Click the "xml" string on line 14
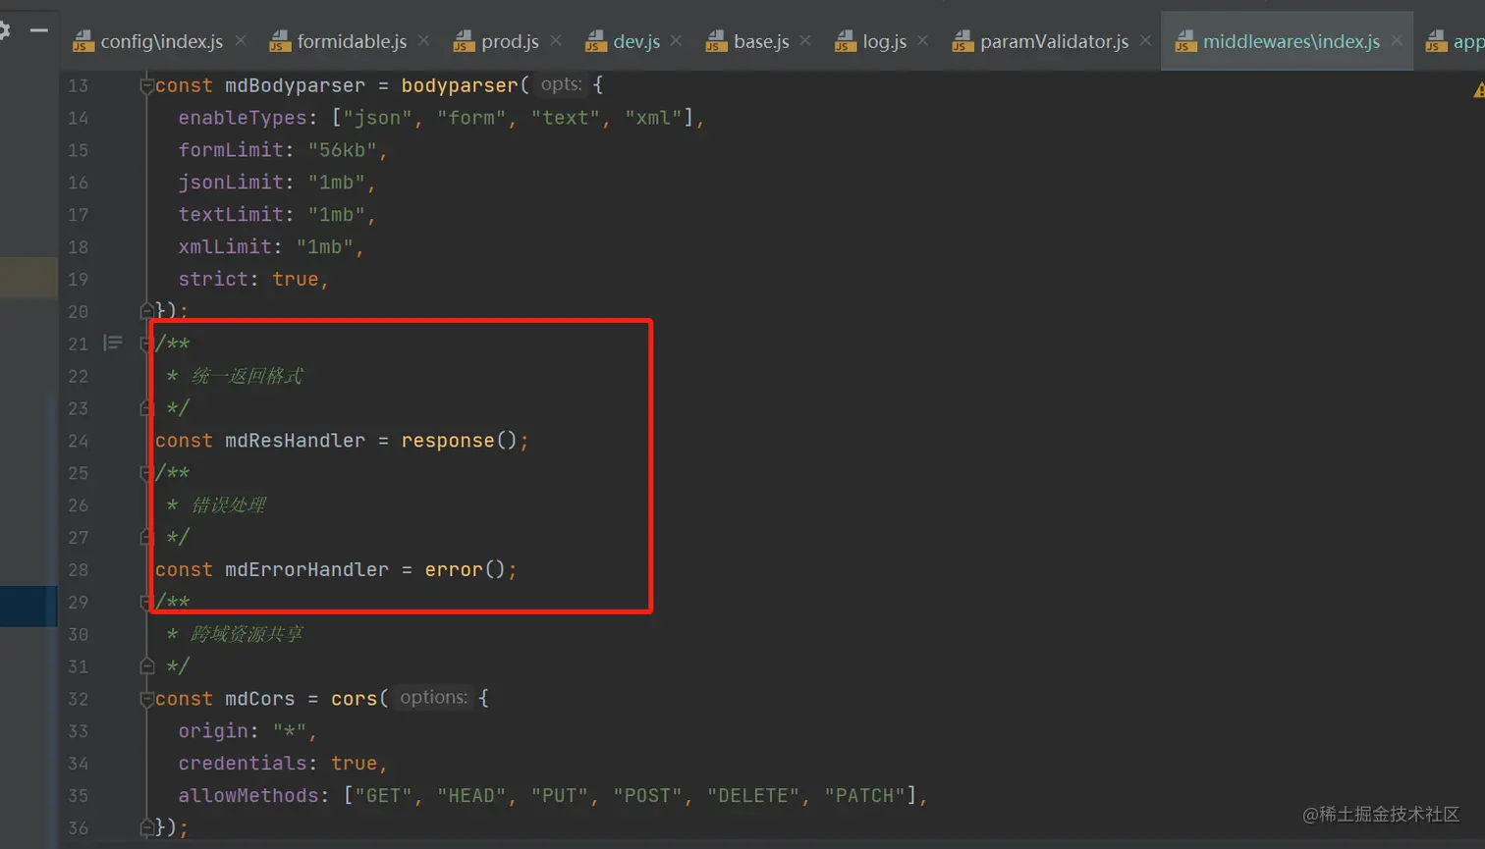Screen dimensions: 1485x849 point(654,118)
